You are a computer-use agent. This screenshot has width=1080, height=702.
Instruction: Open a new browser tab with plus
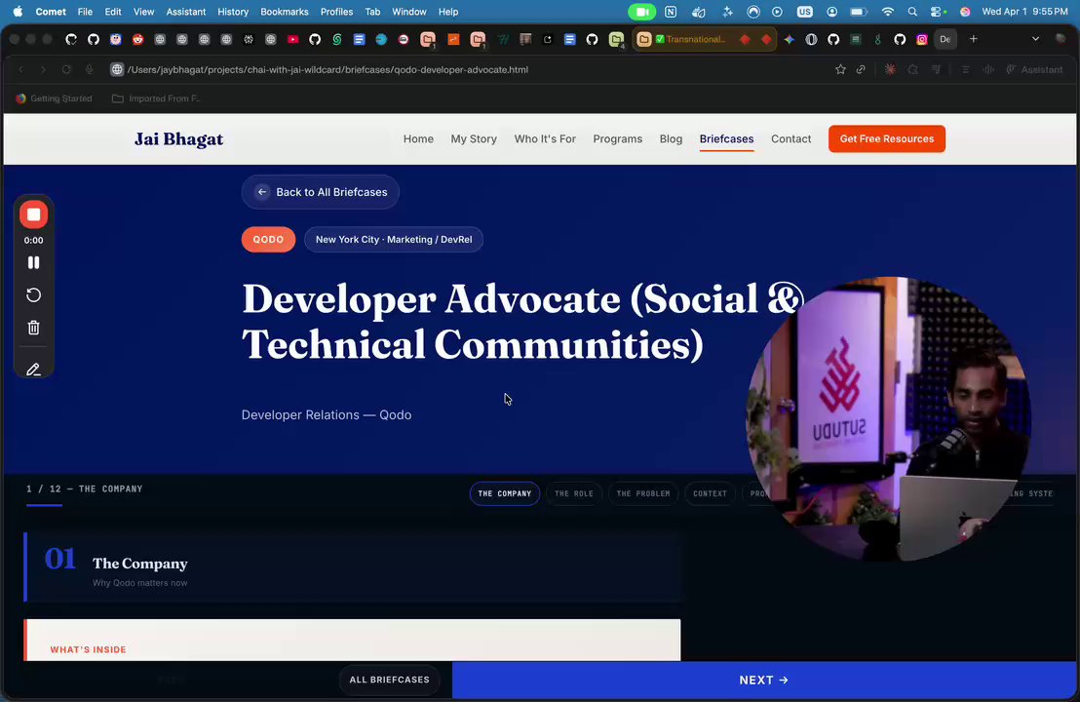(x=973, y=39)
